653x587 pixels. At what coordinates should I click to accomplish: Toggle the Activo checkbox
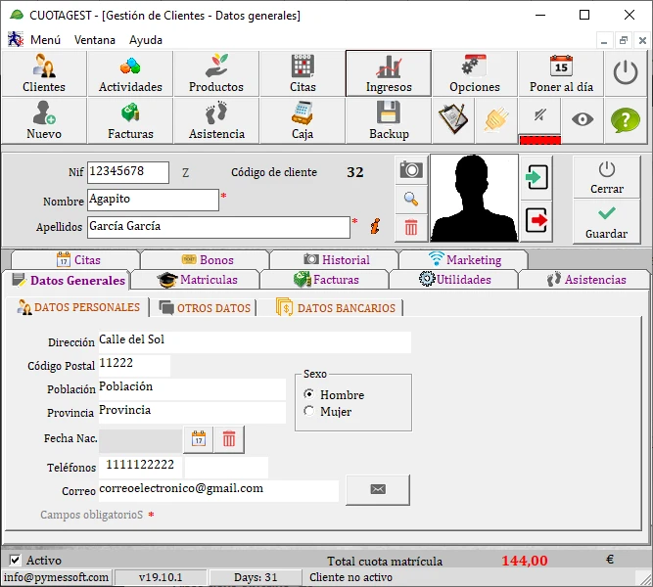click(x=15, y=561)
